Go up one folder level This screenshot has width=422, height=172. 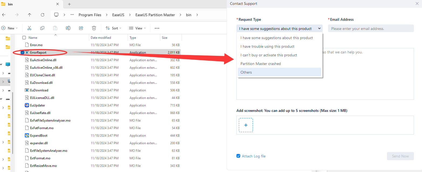[30, 15]
